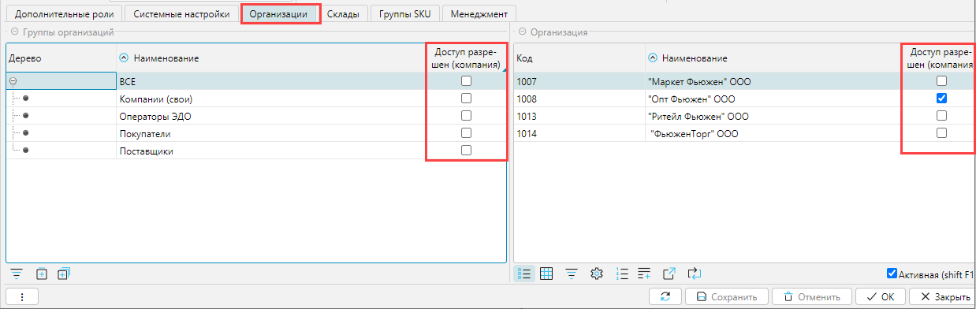Switch to the Склады tab
This screenshot has height=309, width=976.
coord(343,14)
